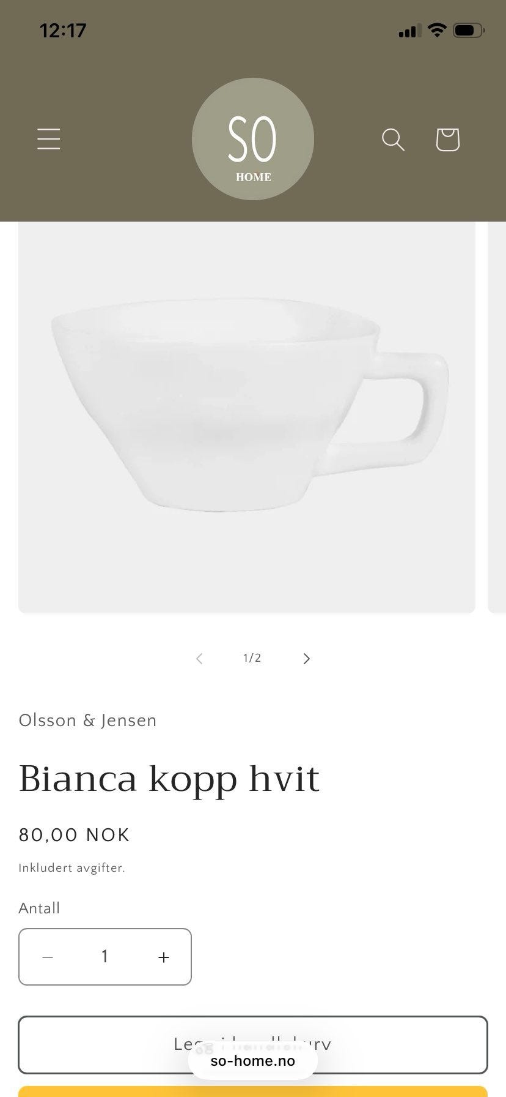Tap the battery status icon
The height and width of the screenshot is (1097, 506).
click(x=469, y=30)
